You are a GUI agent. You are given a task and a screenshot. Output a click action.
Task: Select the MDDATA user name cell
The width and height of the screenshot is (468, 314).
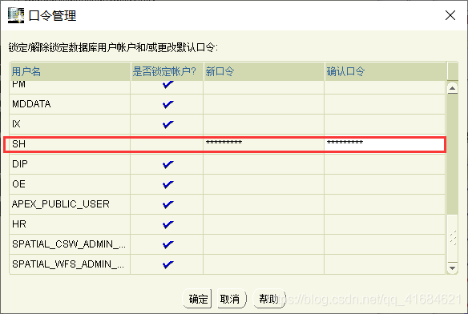[70, 104]
